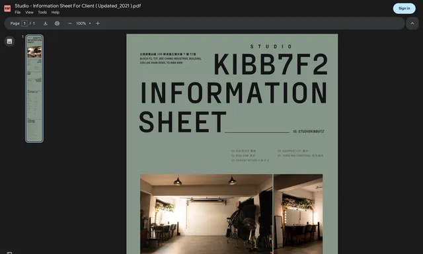This screenshot has width=423, height=254.
Task: Click the KIBB7F2 heading in document
Action: pos(270,65)
